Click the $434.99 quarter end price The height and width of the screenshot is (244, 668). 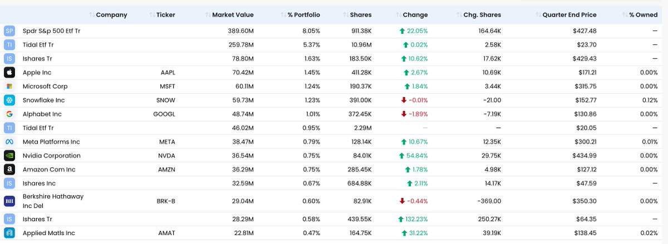[x=584, y=156]
